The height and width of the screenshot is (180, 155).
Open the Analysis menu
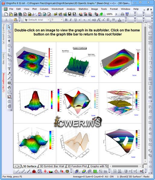point(71,9)
